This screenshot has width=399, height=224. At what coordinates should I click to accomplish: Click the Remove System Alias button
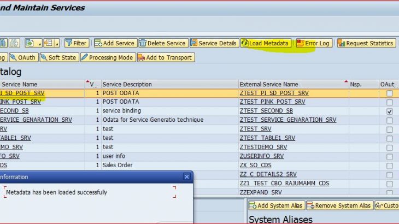339,205
